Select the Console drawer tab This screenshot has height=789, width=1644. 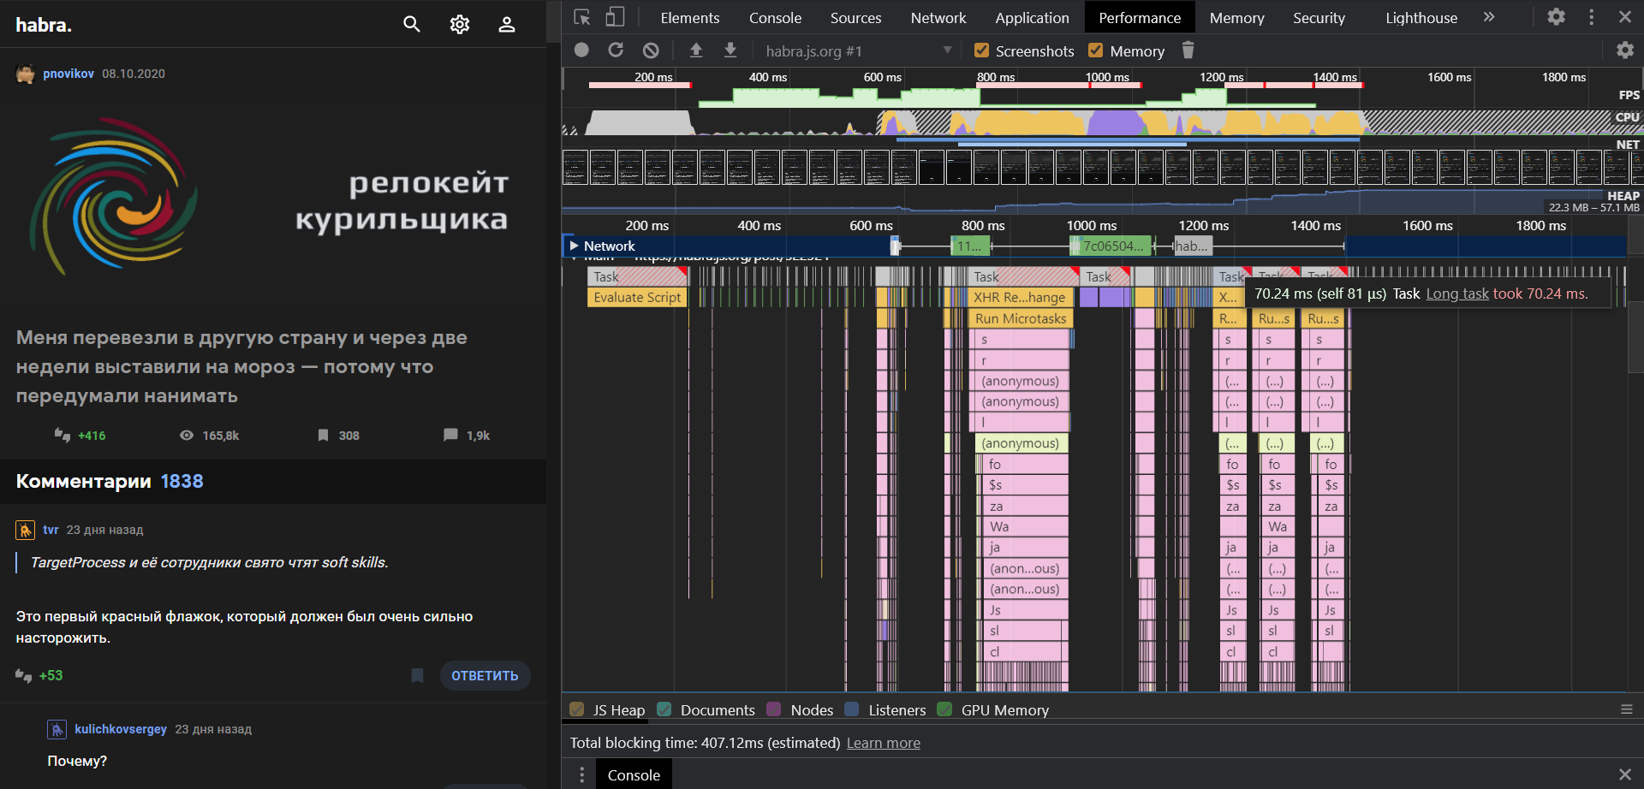coord(634,774)
